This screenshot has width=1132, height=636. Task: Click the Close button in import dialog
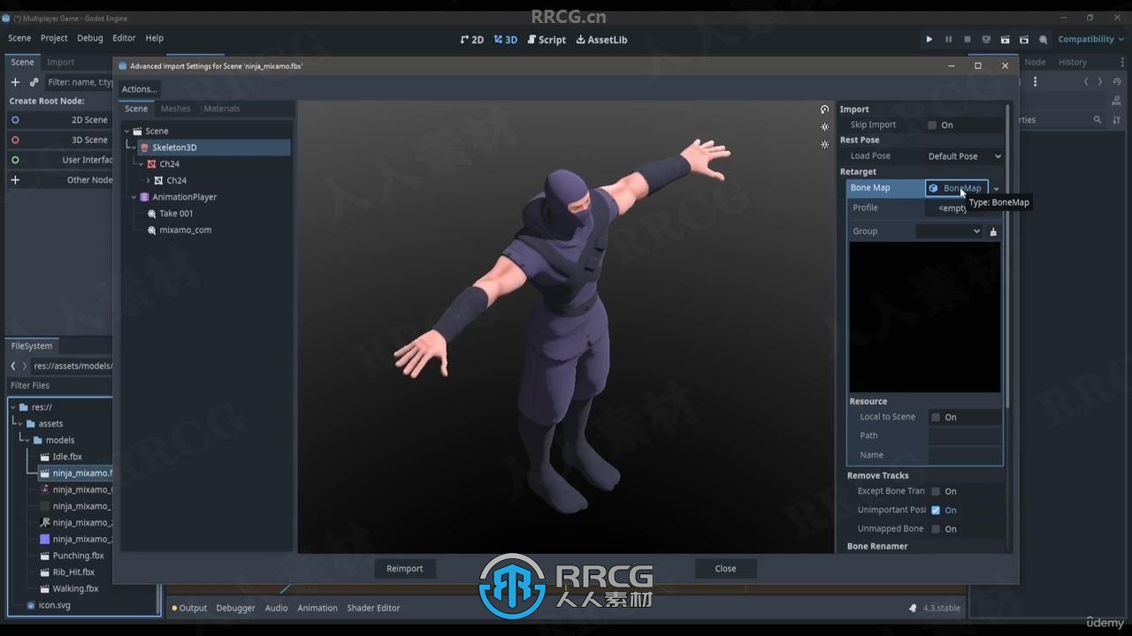(725, 569)
